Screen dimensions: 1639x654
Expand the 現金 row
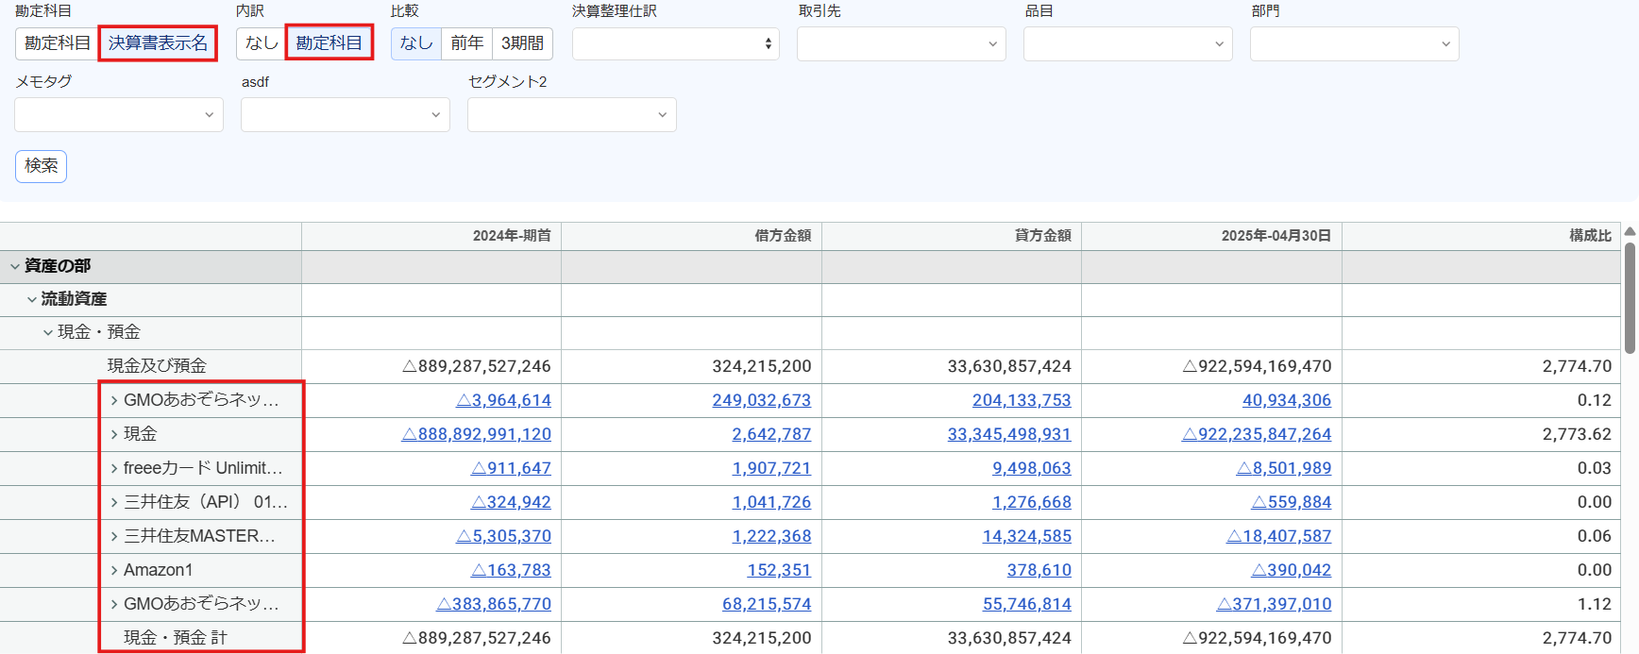coord(114,434)
